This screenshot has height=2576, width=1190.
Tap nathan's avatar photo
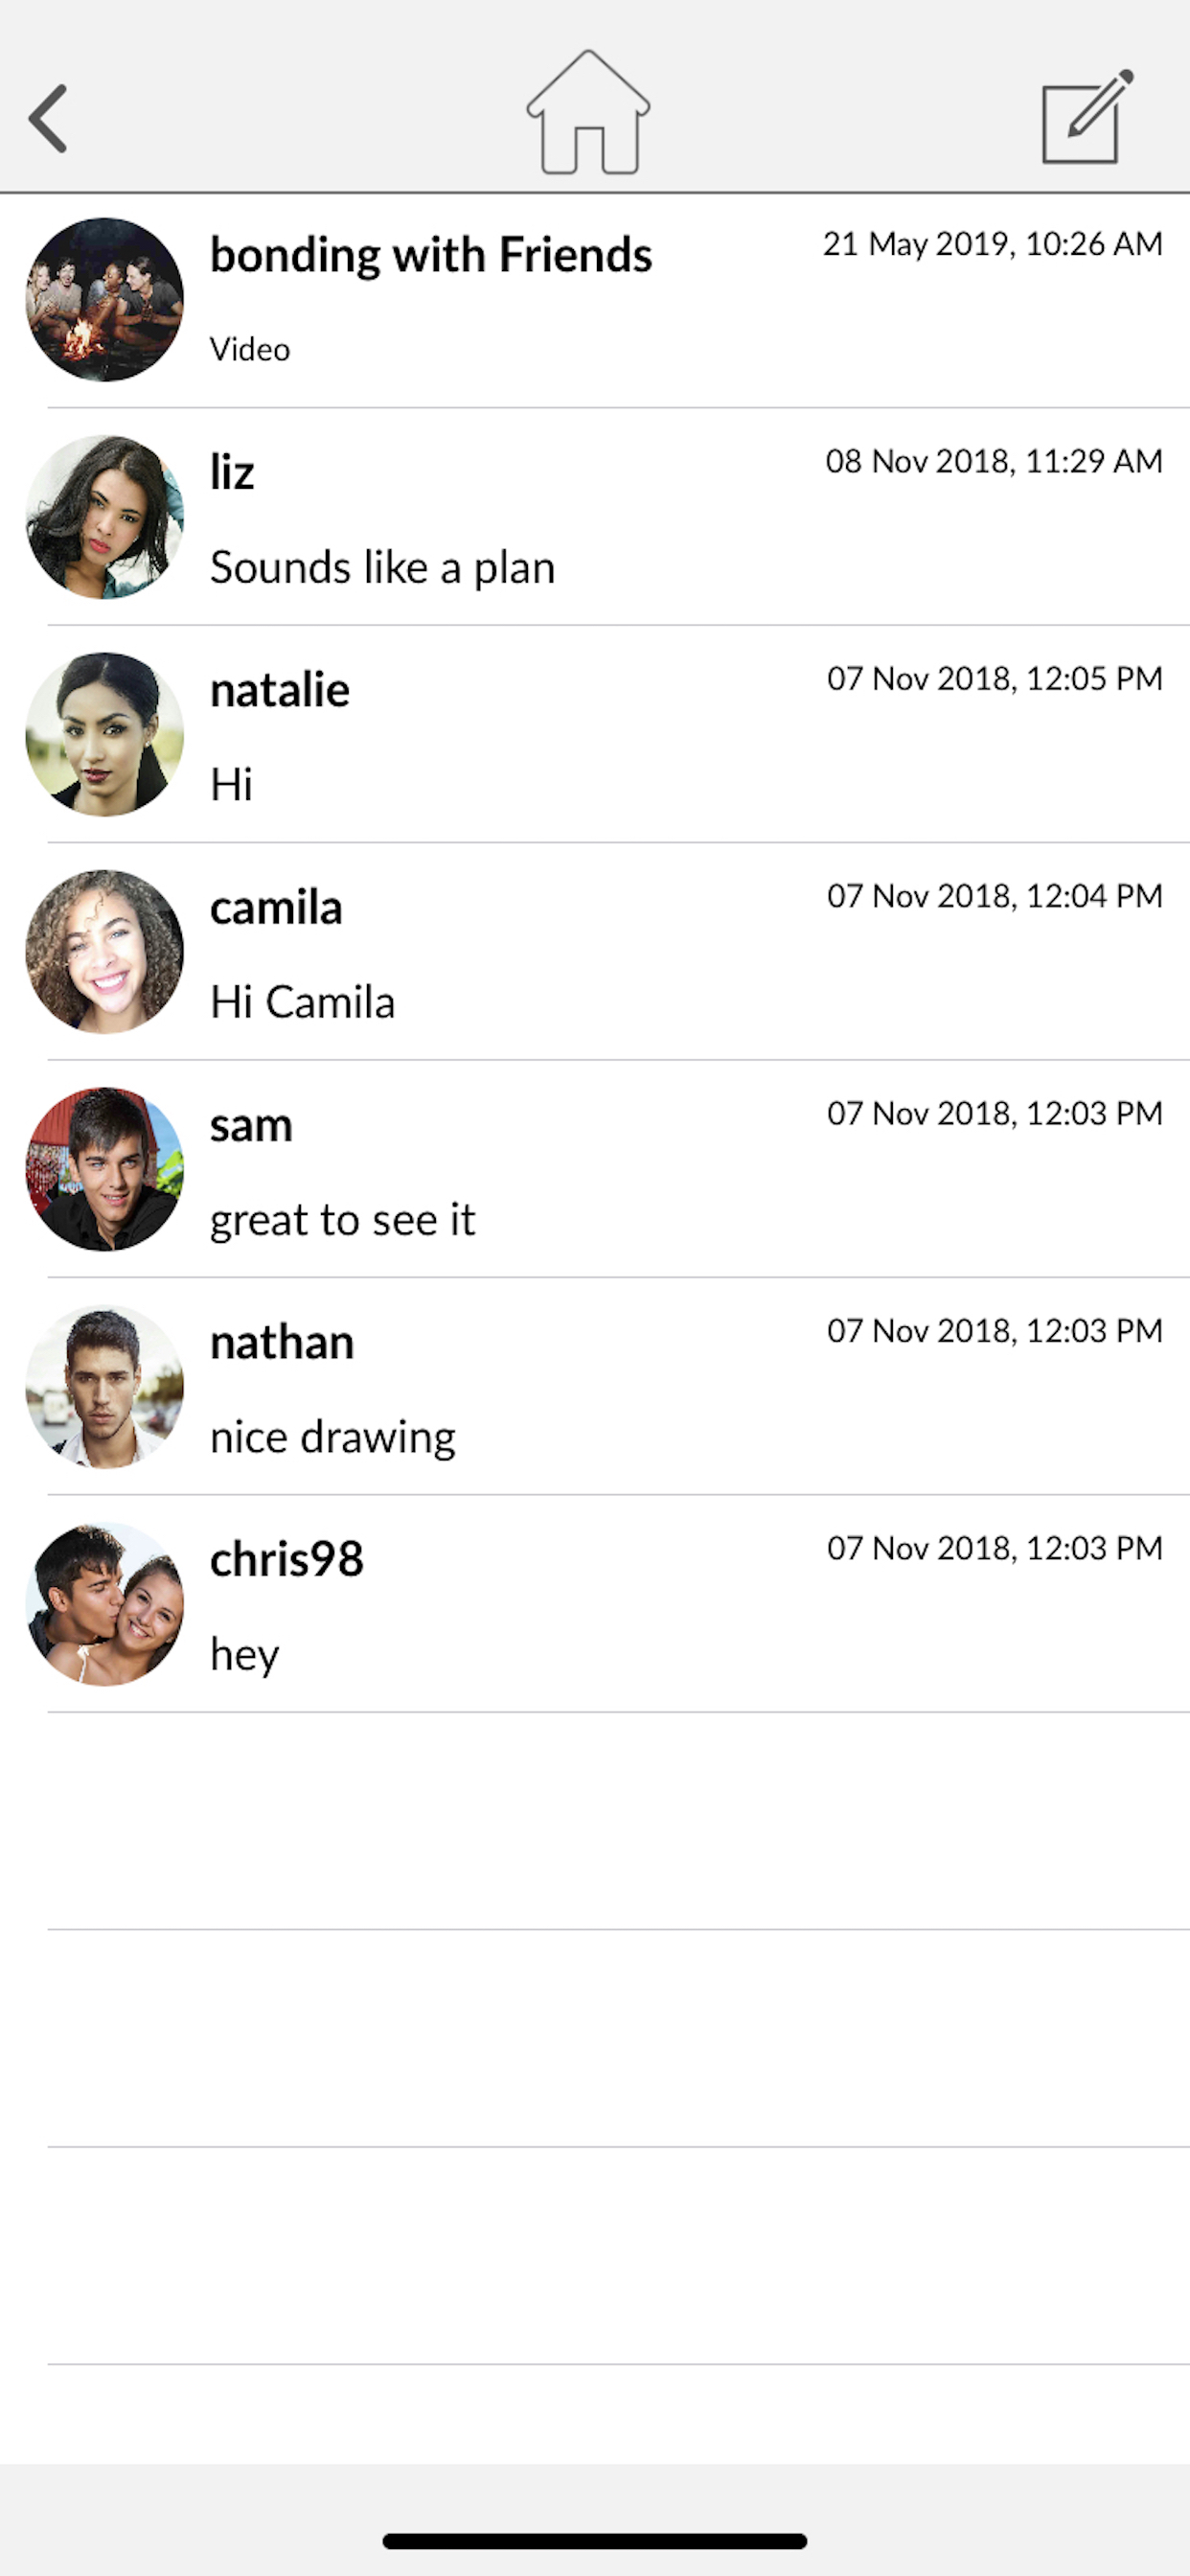105,1387
